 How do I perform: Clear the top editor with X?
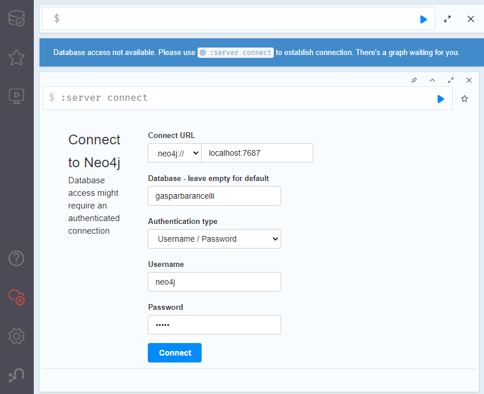coord(470,19)
